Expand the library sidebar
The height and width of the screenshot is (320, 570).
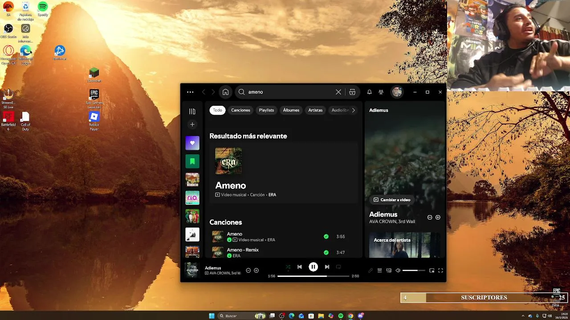[x=192, y=112]
